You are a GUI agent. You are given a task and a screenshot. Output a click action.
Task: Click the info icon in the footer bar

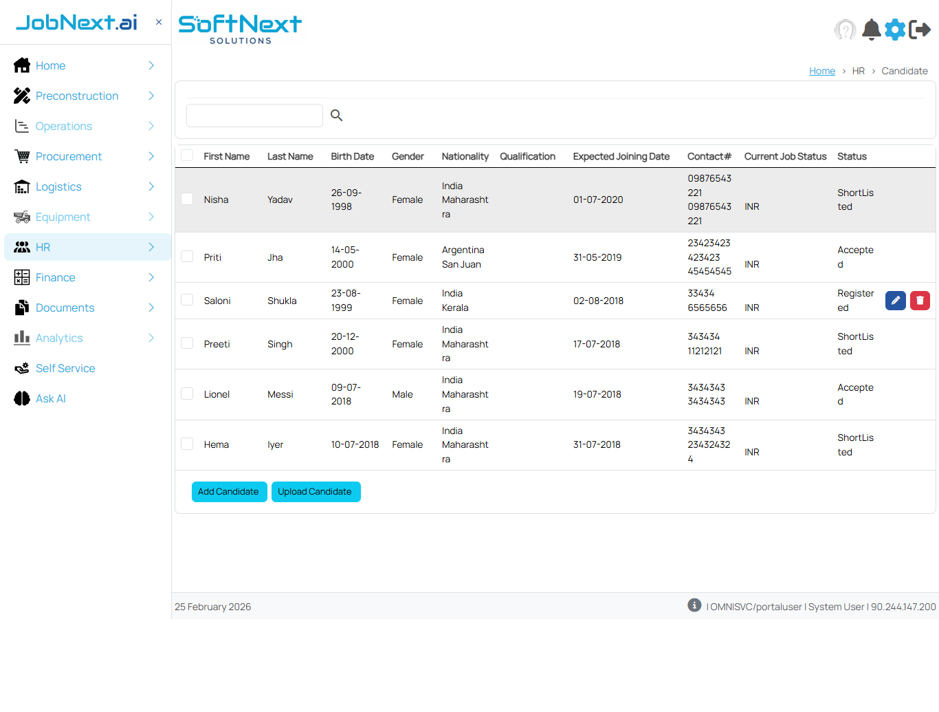click(694, 605)
